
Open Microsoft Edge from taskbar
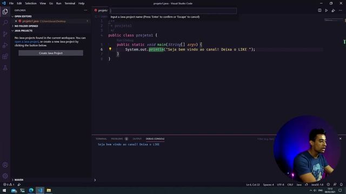(31, 190)
